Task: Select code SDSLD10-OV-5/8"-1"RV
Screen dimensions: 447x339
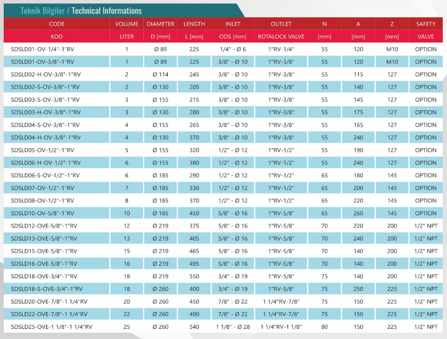Action: [43, 213]
